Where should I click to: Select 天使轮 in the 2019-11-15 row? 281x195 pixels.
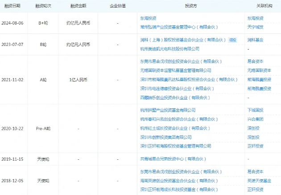[43, 159]
